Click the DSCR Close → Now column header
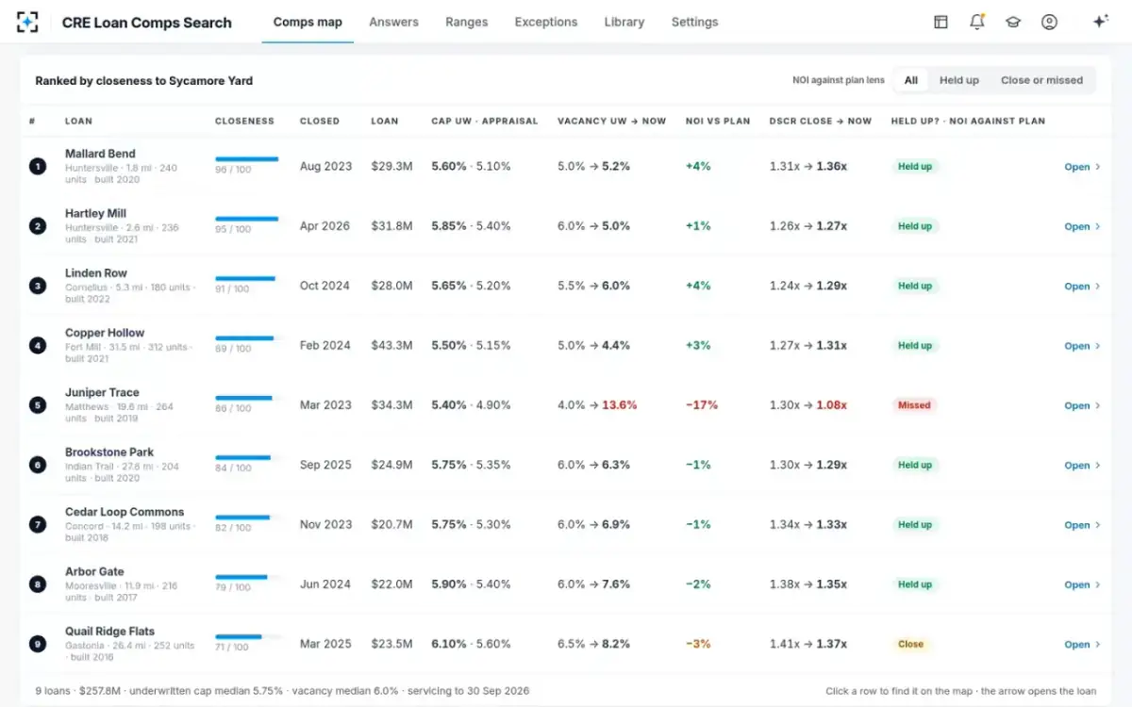Viewport: 1132px width, 707px height. click(821, 121)
